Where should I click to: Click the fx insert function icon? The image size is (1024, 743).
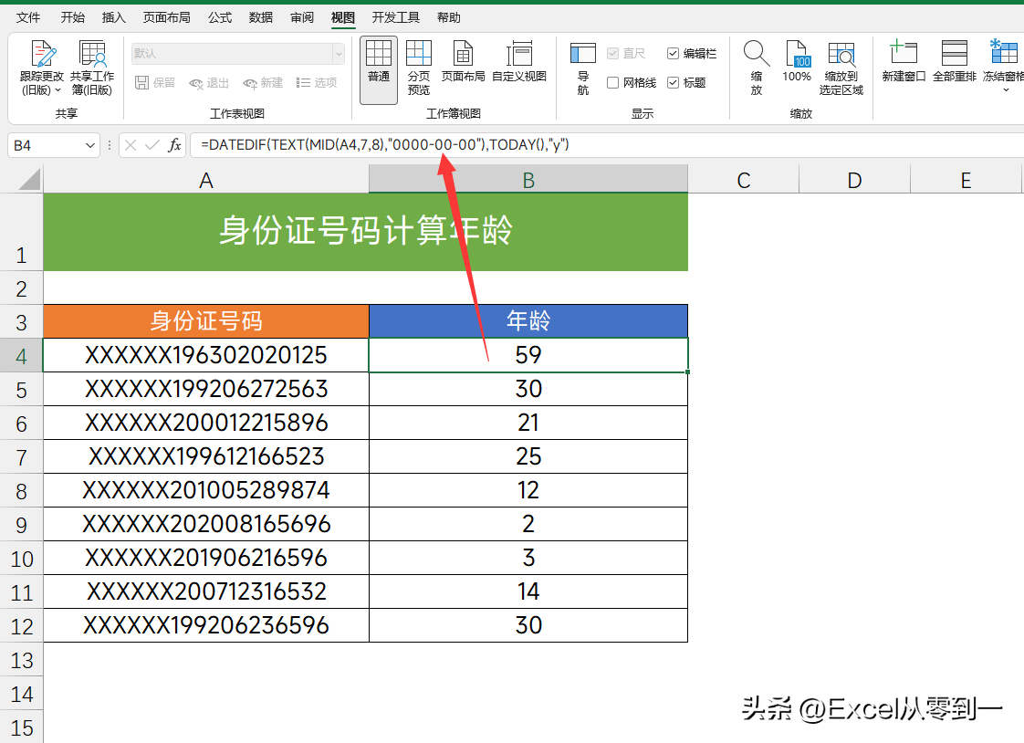(174, 145)
